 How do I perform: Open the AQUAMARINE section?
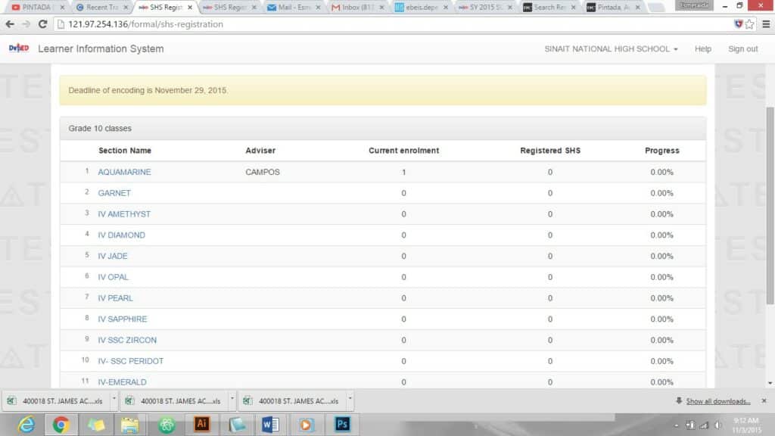(125, 172)
